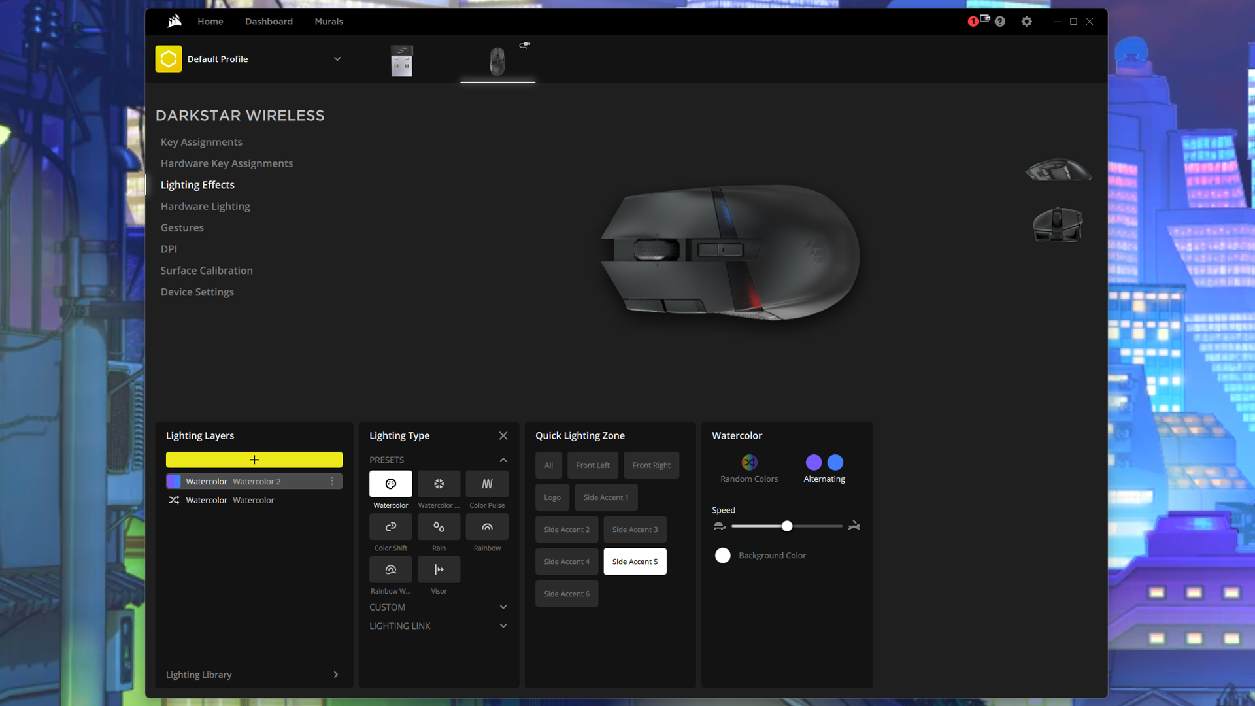Open the settings gear icon
This screenshot has width=1255, height=706.
[x=1027, y=22]
